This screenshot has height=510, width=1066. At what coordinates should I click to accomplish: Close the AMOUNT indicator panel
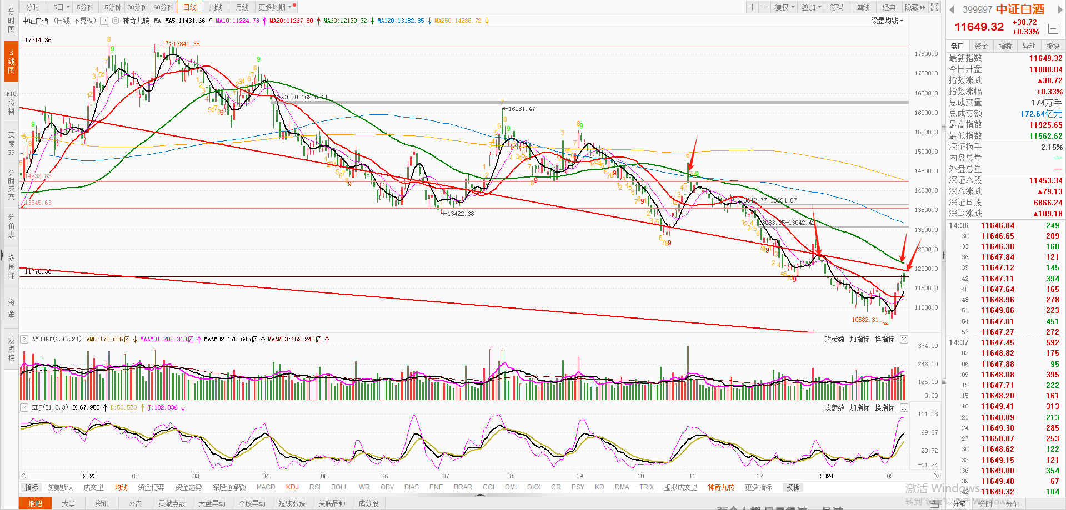click(x=904, y=339)
